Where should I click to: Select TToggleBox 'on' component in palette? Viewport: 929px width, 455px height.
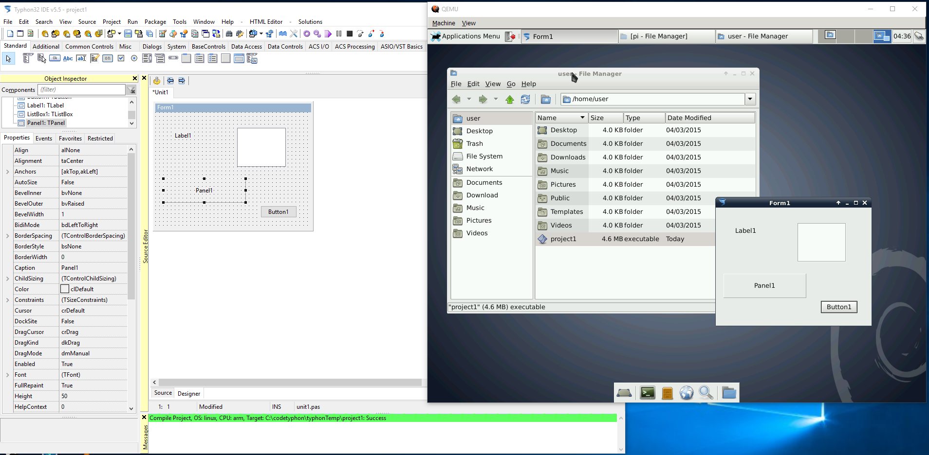click(x=108, y=58)
